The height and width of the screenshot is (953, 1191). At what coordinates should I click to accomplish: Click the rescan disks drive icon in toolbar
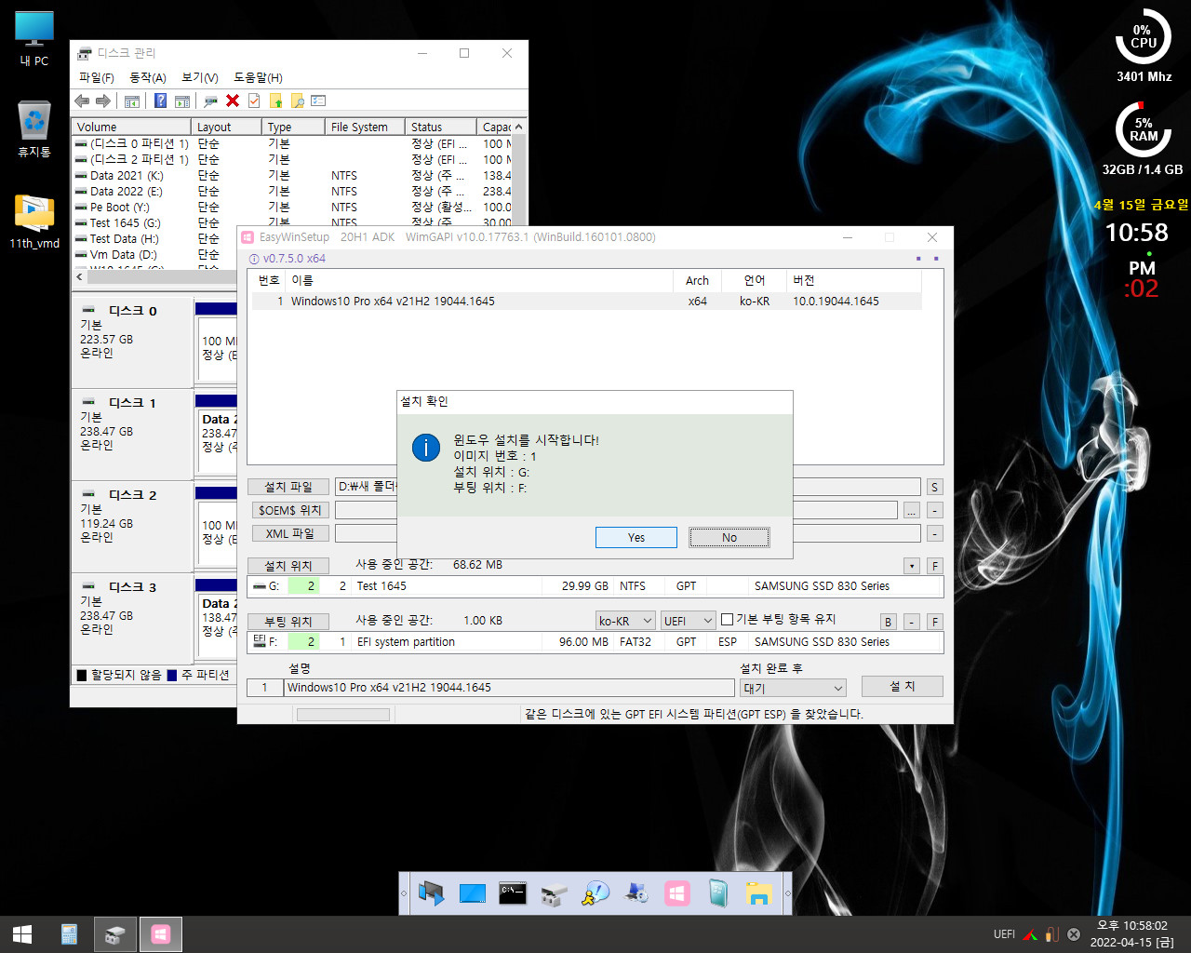coord(211,101)
